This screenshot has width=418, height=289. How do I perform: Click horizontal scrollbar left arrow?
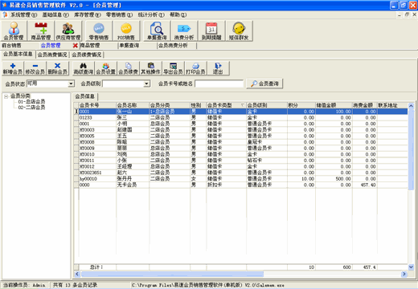(x=77, y=274)
